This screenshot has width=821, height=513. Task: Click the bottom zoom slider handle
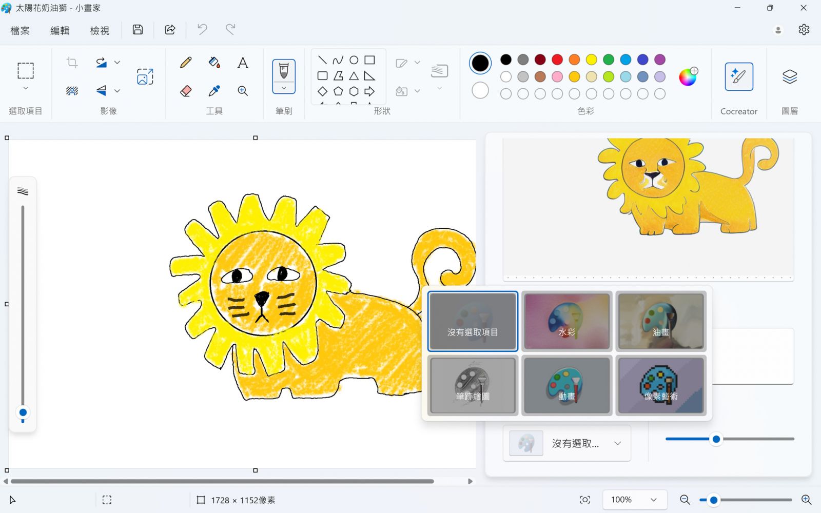pyautogui.click(x=714, y=500)
